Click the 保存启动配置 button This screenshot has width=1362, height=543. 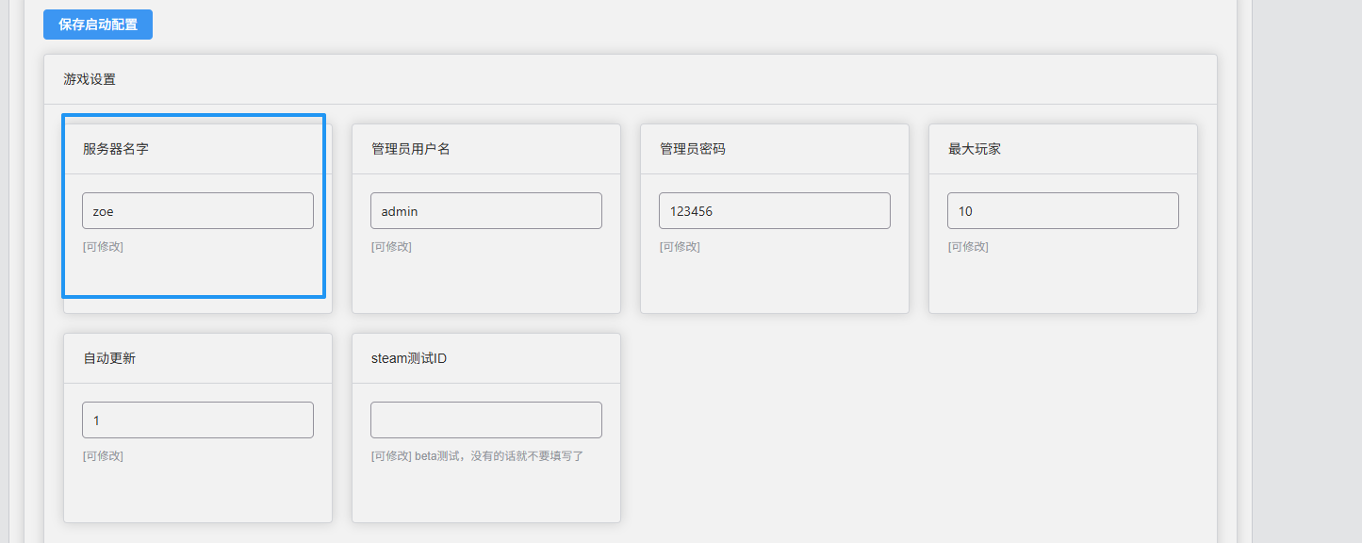[98, 25]
